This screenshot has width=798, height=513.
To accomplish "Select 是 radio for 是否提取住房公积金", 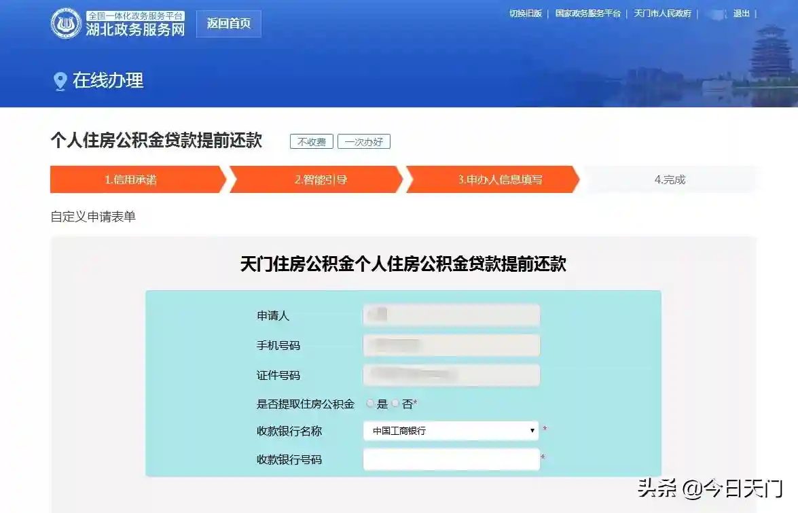I will (370, 404).
